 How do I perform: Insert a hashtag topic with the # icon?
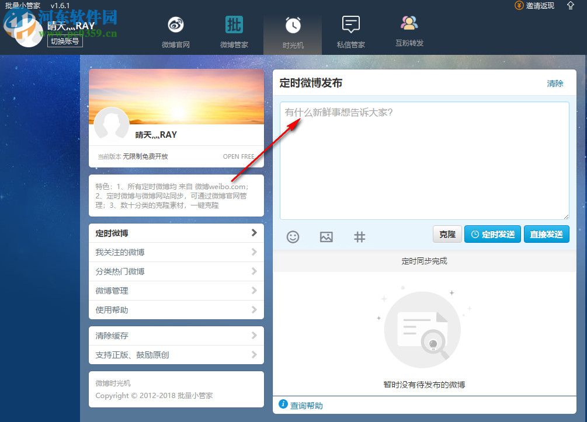359,237
